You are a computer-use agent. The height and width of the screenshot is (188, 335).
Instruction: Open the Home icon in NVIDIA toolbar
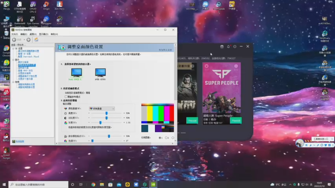36,40
